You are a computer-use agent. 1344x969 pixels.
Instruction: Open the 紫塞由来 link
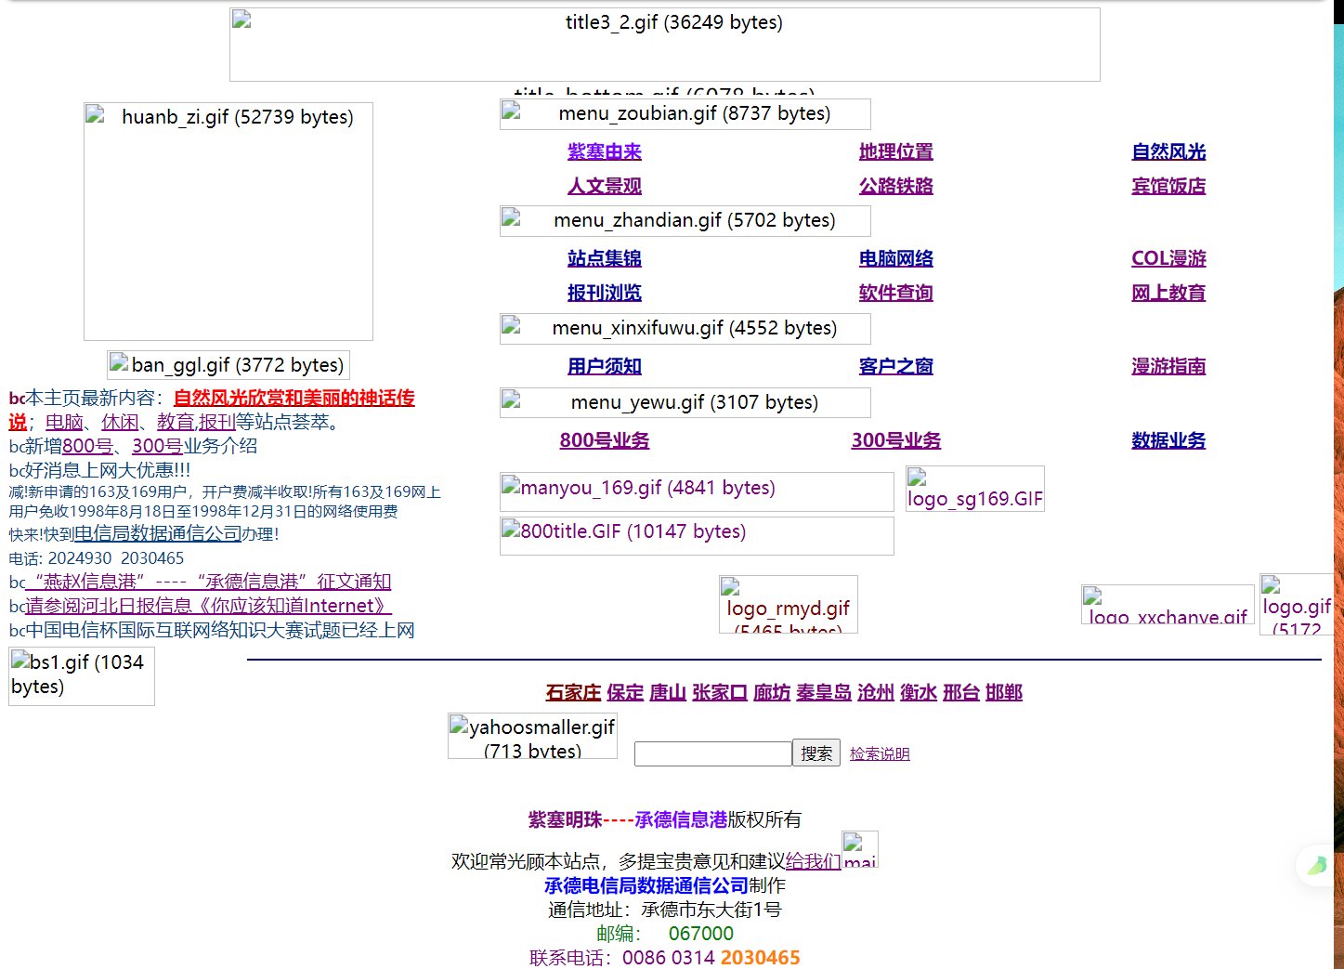(605, 151)
